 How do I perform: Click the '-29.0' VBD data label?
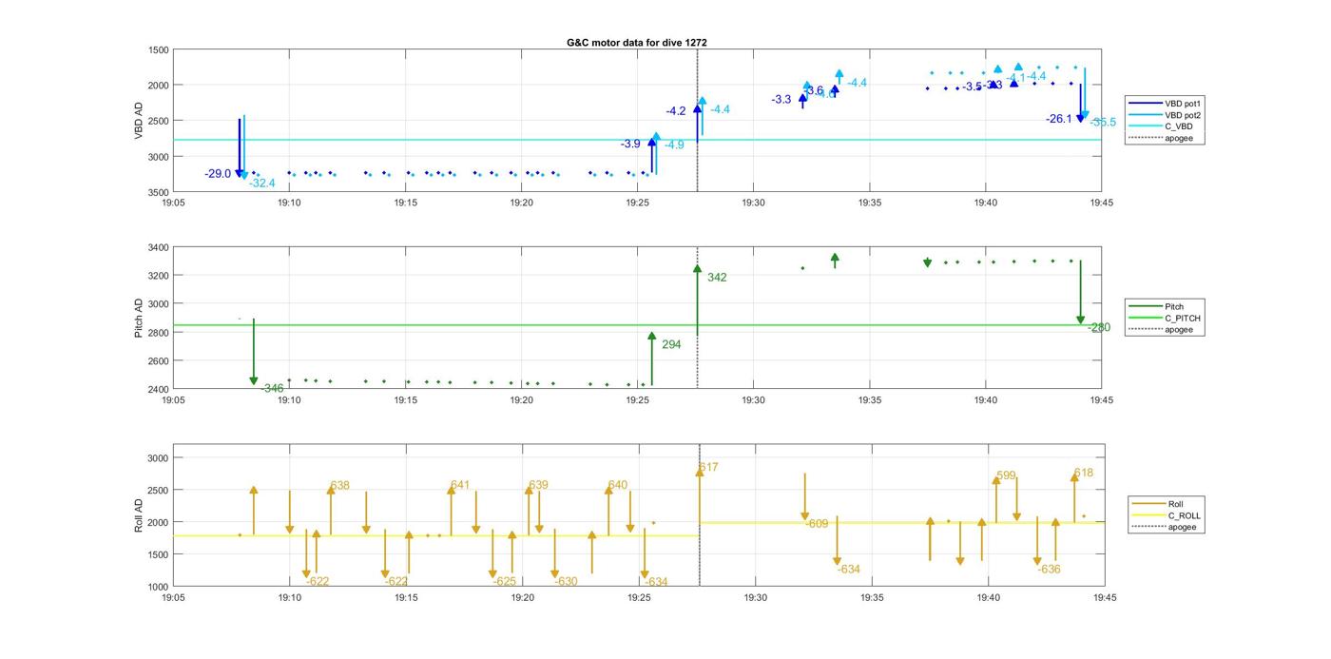pos(218,174)
